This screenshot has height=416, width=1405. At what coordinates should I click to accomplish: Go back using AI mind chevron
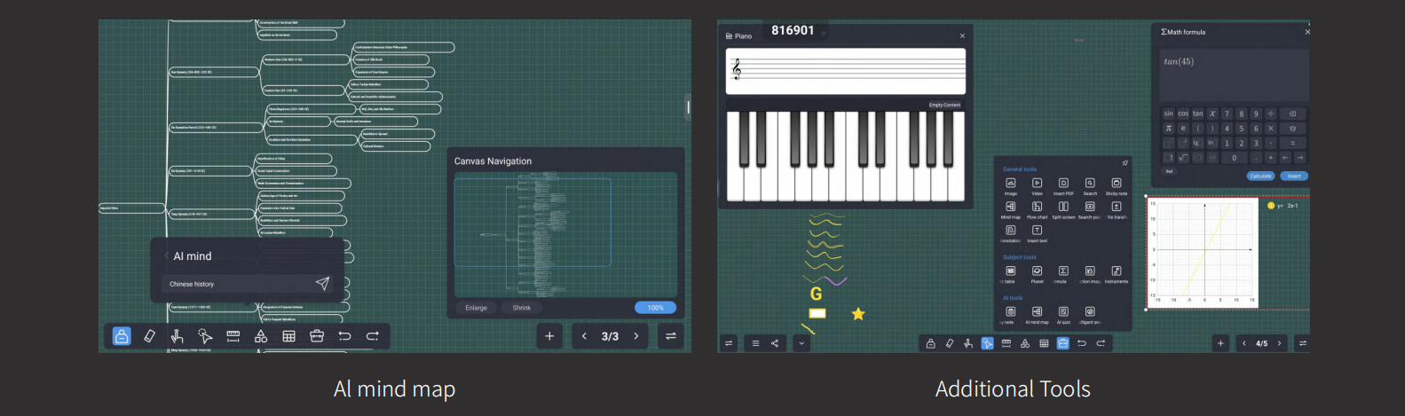(166, 256)
